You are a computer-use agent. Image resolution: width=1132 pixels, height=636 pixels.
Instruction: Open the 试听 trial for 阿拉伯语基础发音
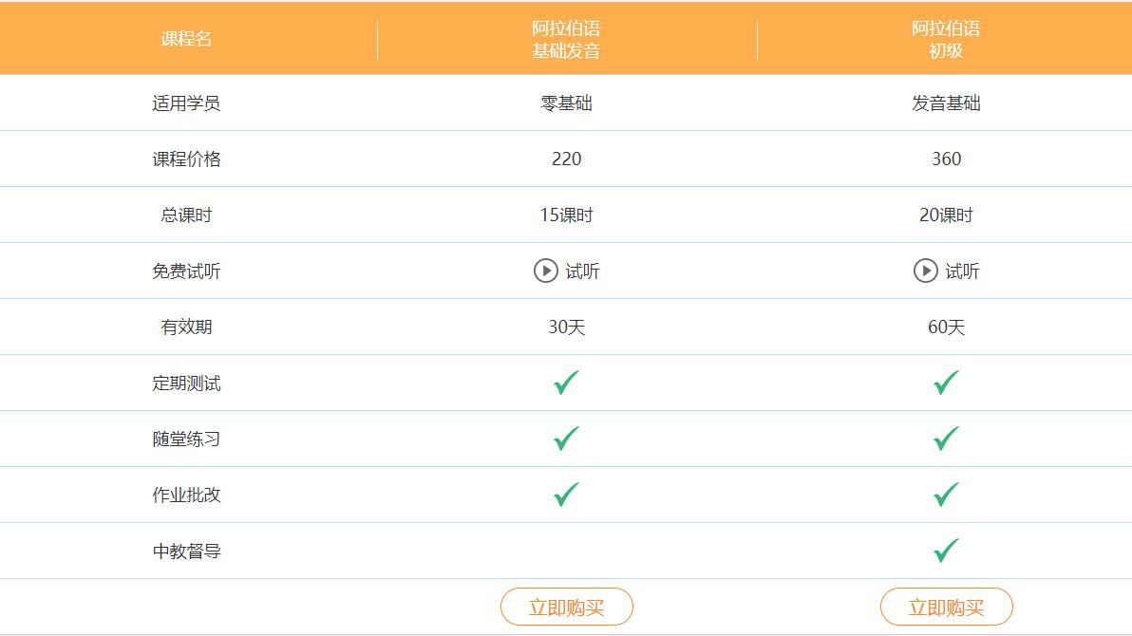(574, 271)
